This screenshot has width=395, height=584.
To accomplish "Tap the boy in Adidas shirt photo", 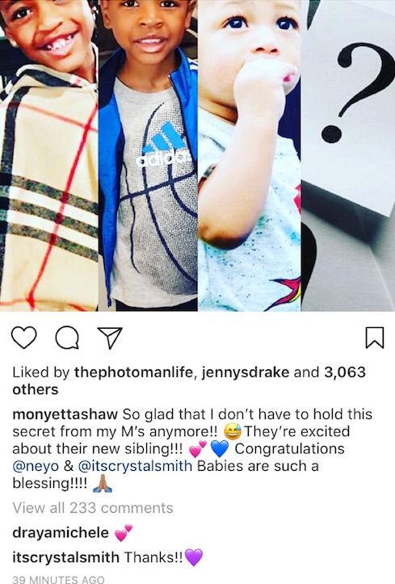I will click(148, 155).
